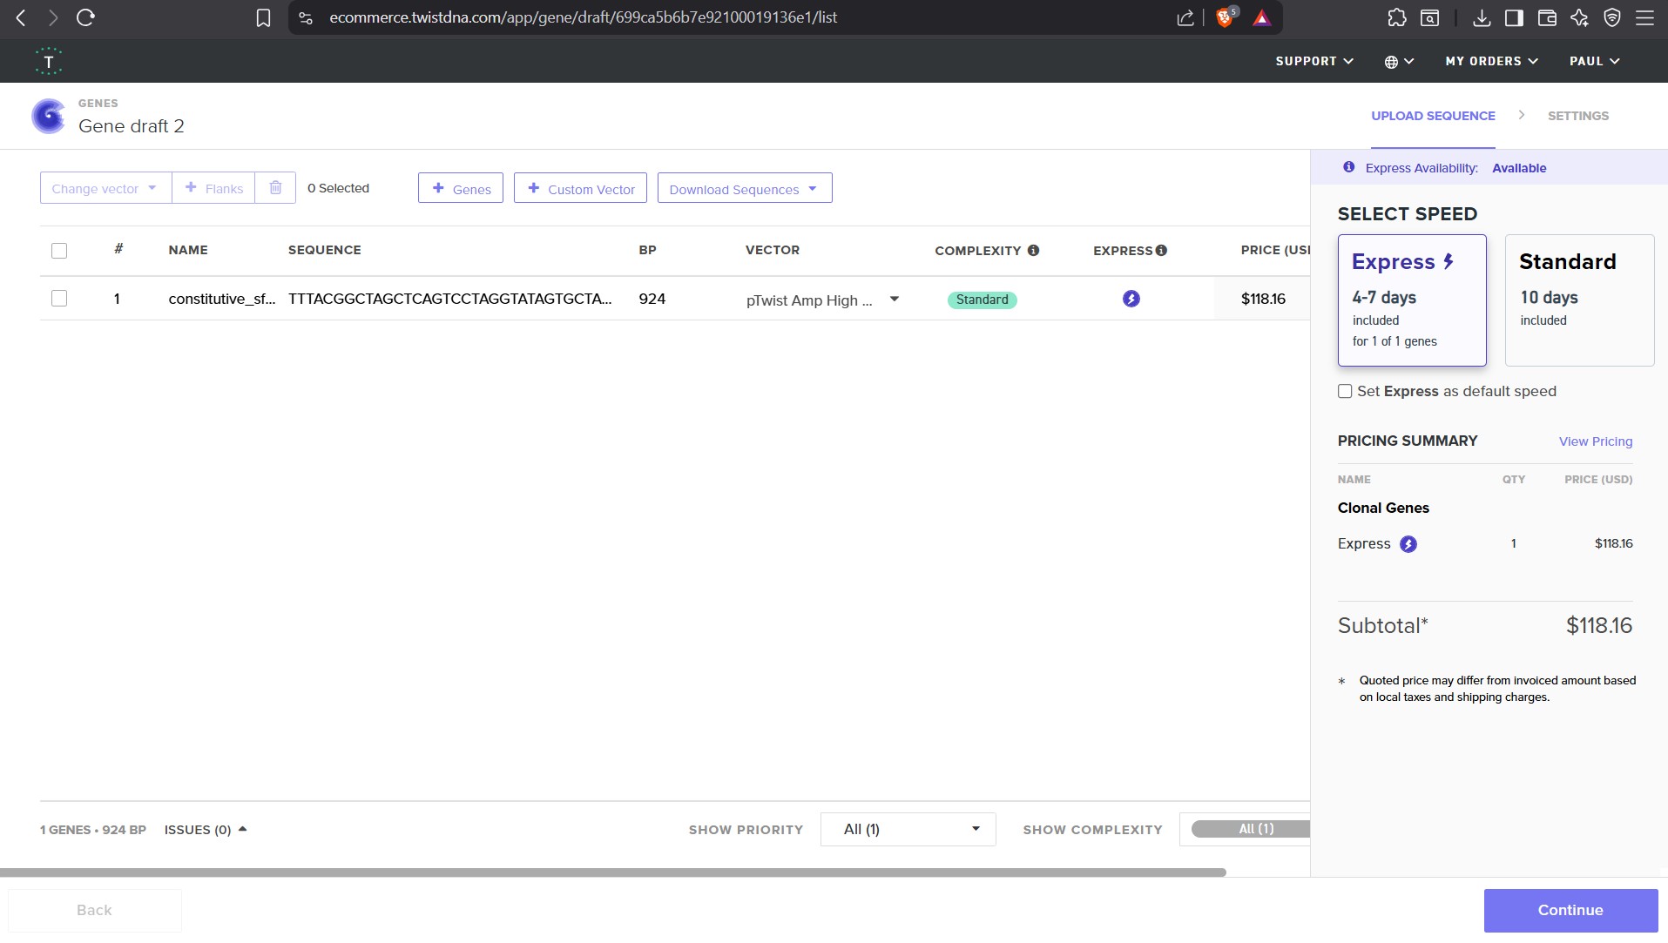
Task: Enable Set Express as default speed
Action: tap(1345, 392)
